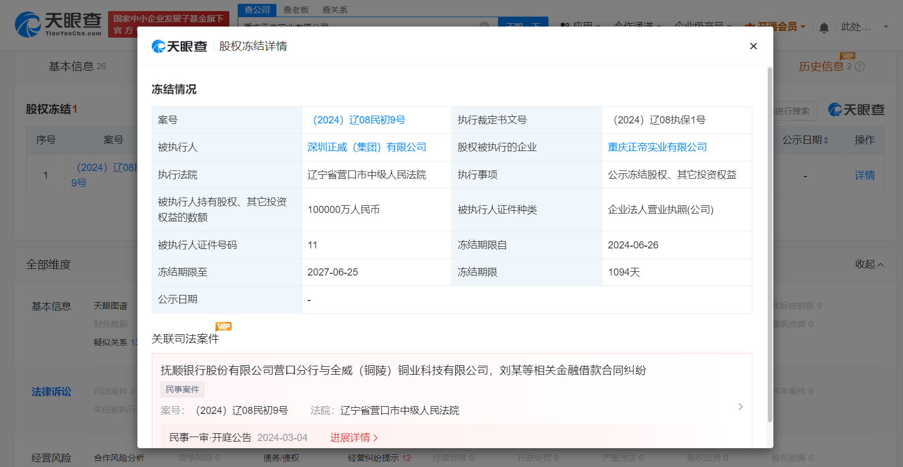Image resolution: width=903 pixels, height=467 pixels.
Task: Open the 合作通道 dropdown menu
Action: [638, 25]
